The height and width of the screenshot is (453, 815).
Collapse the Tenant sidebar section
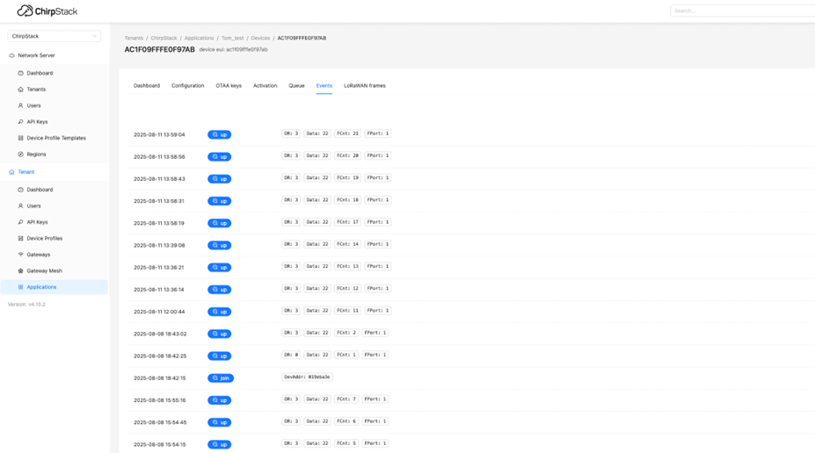click(25, 172)
